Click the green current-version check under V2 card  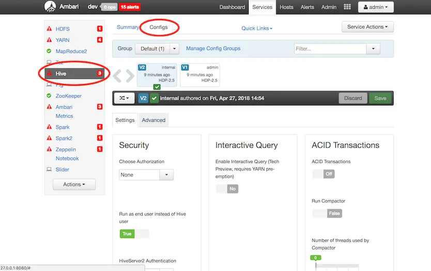point(157,87)
